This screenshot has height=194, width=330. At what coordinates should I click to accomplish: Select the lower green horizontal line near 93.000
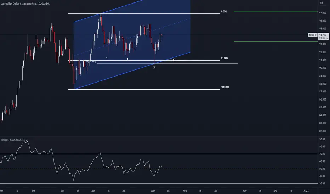(x=275, y=41)
